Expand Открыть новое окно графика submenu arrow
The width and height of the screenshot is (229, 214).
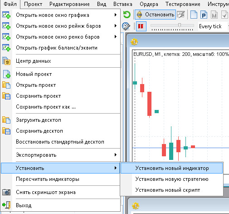coord(116,15)
